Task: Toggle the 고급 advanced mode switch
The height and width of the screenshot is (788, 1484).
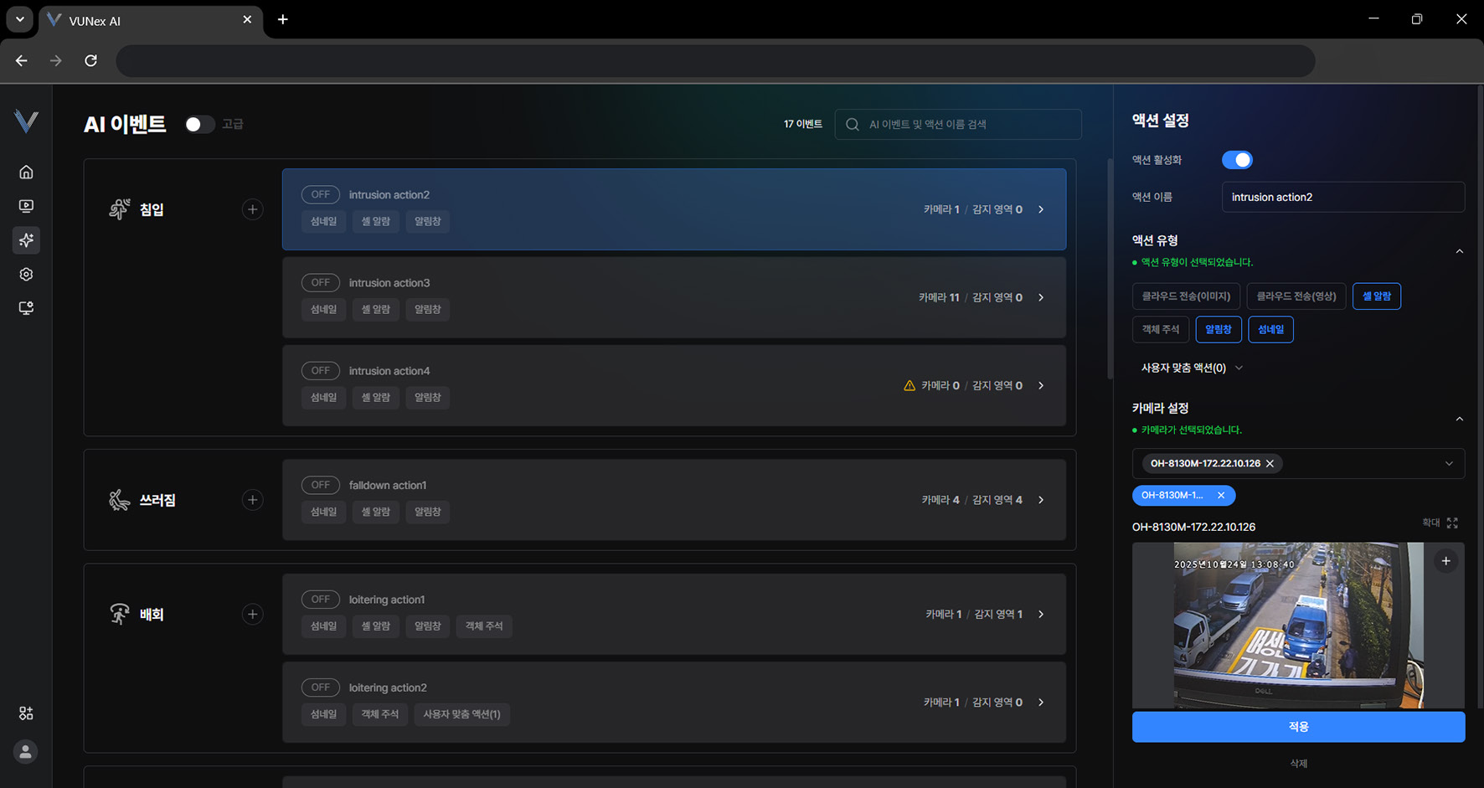Action: pyautogui.click(x=199, y=125)
